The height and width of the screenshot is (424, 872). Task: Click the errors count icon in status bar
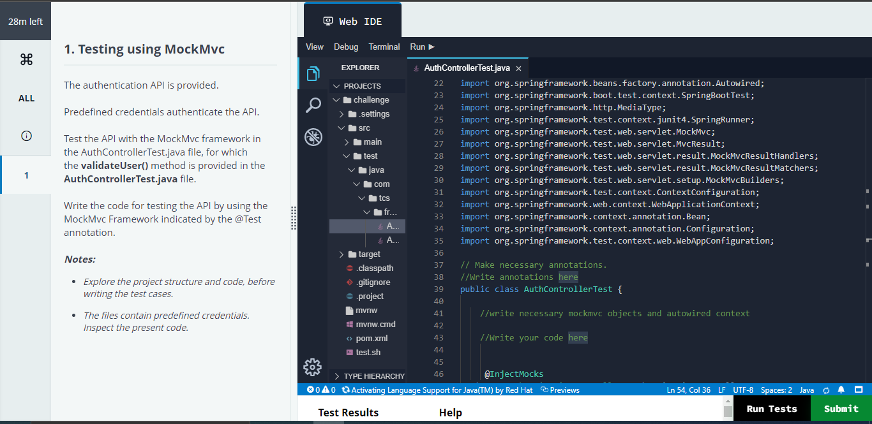point(310,390)
